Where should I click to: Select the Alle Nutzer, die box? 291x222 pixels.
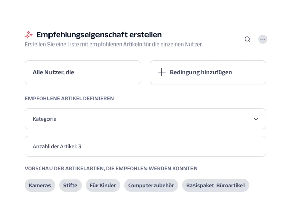[x=83, y=72]
